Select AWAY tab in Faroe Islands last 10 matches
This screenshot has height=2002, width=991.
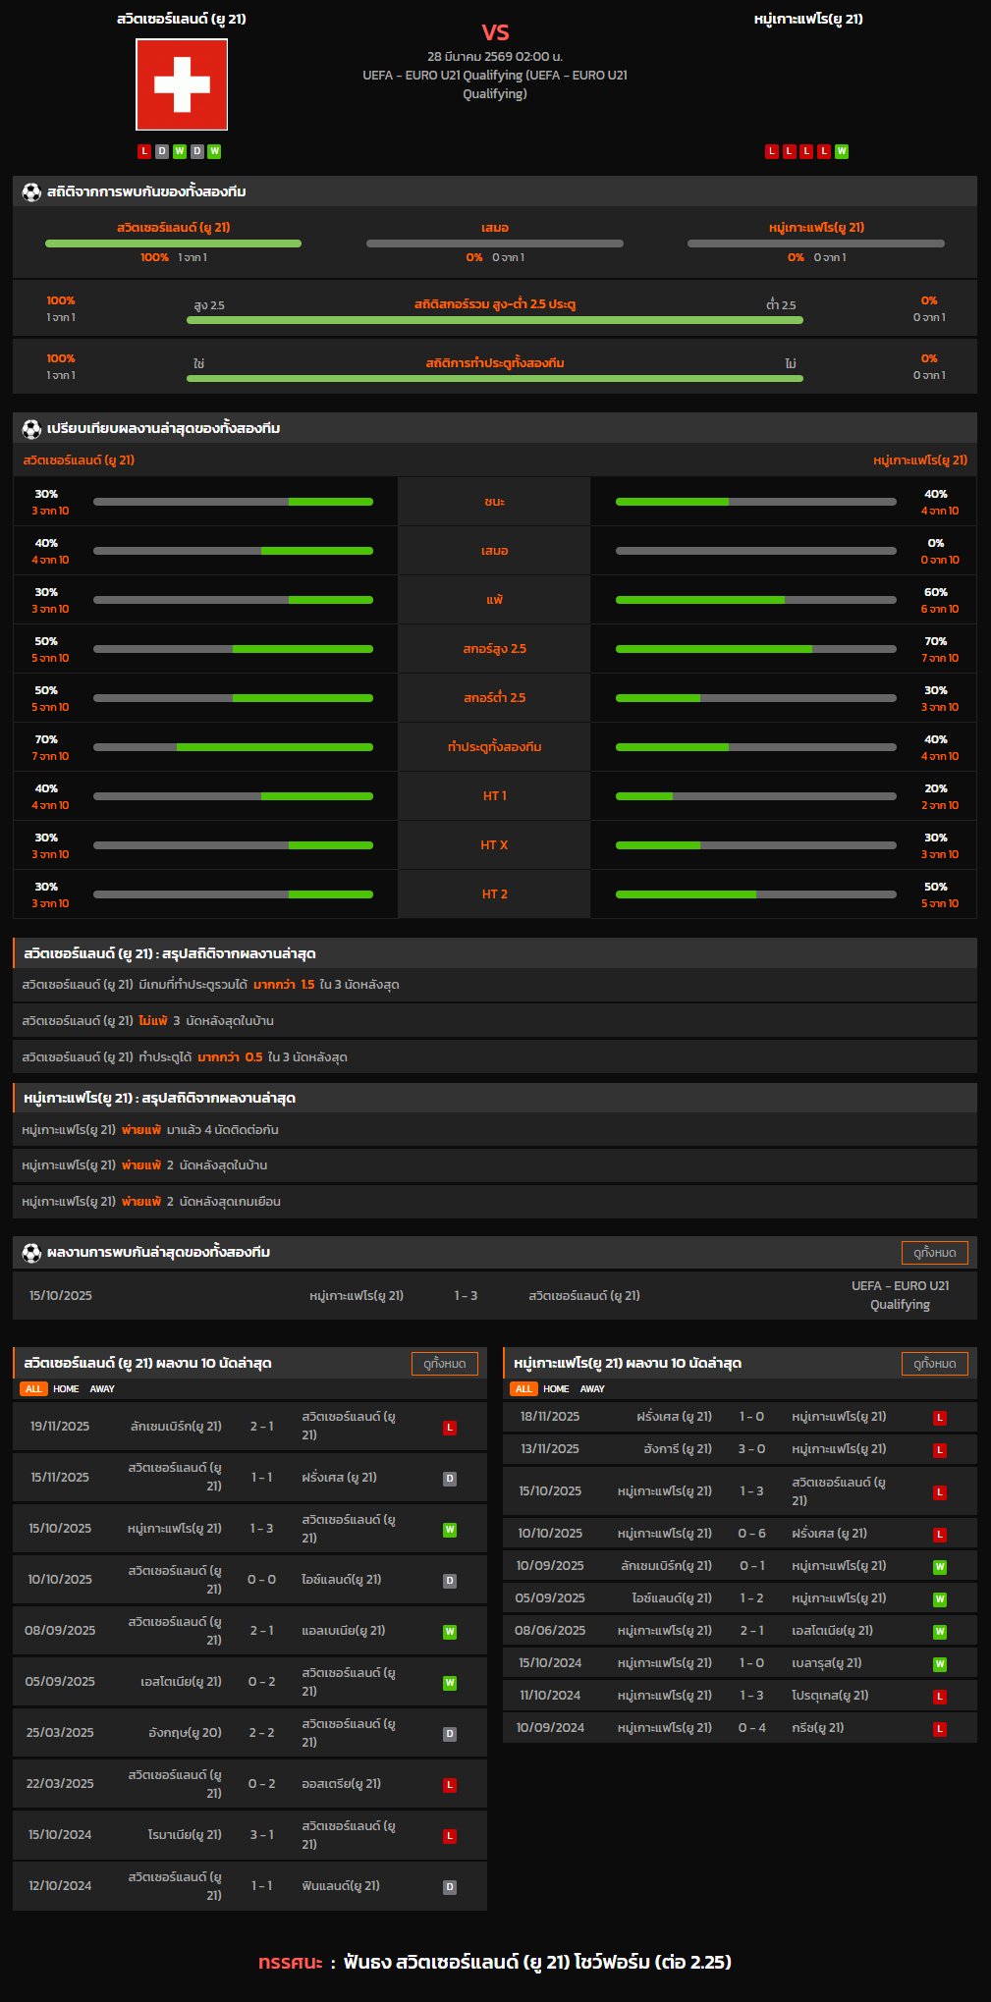(x=592, y=1389)
